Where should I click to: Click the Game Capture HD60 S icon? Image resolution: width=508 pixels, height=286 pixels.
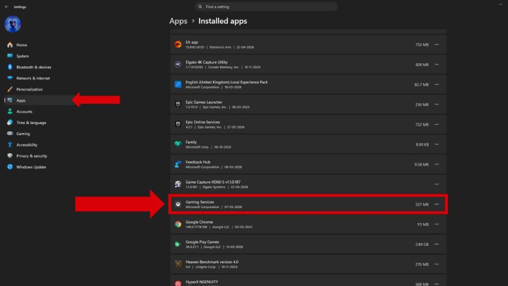coord(178,184)
